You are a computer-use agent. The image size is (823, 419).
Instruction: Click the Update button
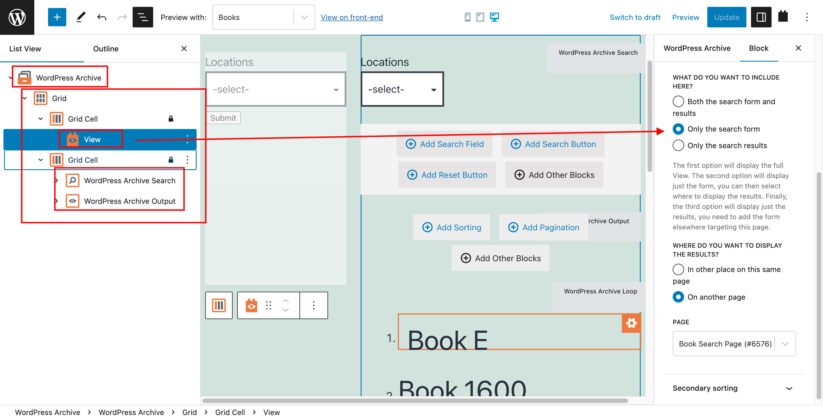click(726, 17)
